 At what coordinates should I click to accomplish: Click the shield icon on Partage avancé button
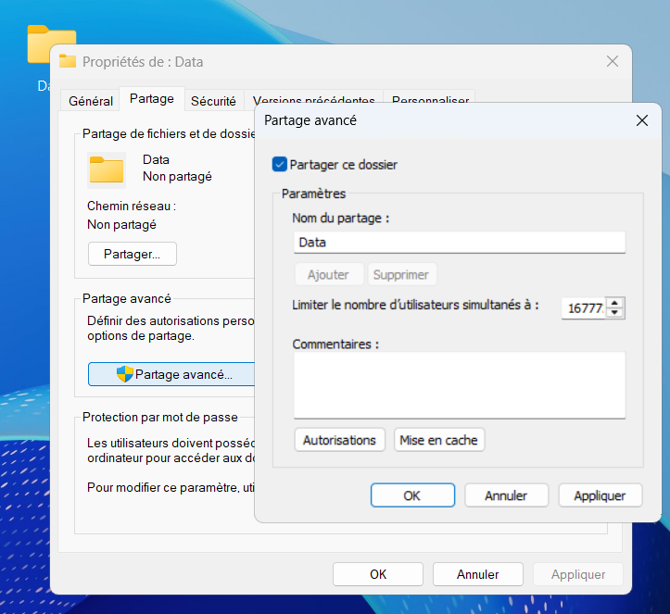tap(124, 374)
